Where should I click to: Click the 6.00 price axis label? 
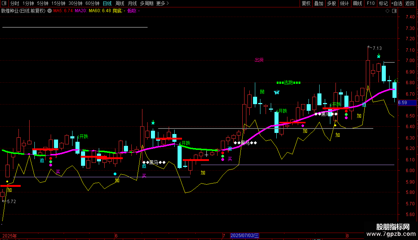(x=410, y=171)
